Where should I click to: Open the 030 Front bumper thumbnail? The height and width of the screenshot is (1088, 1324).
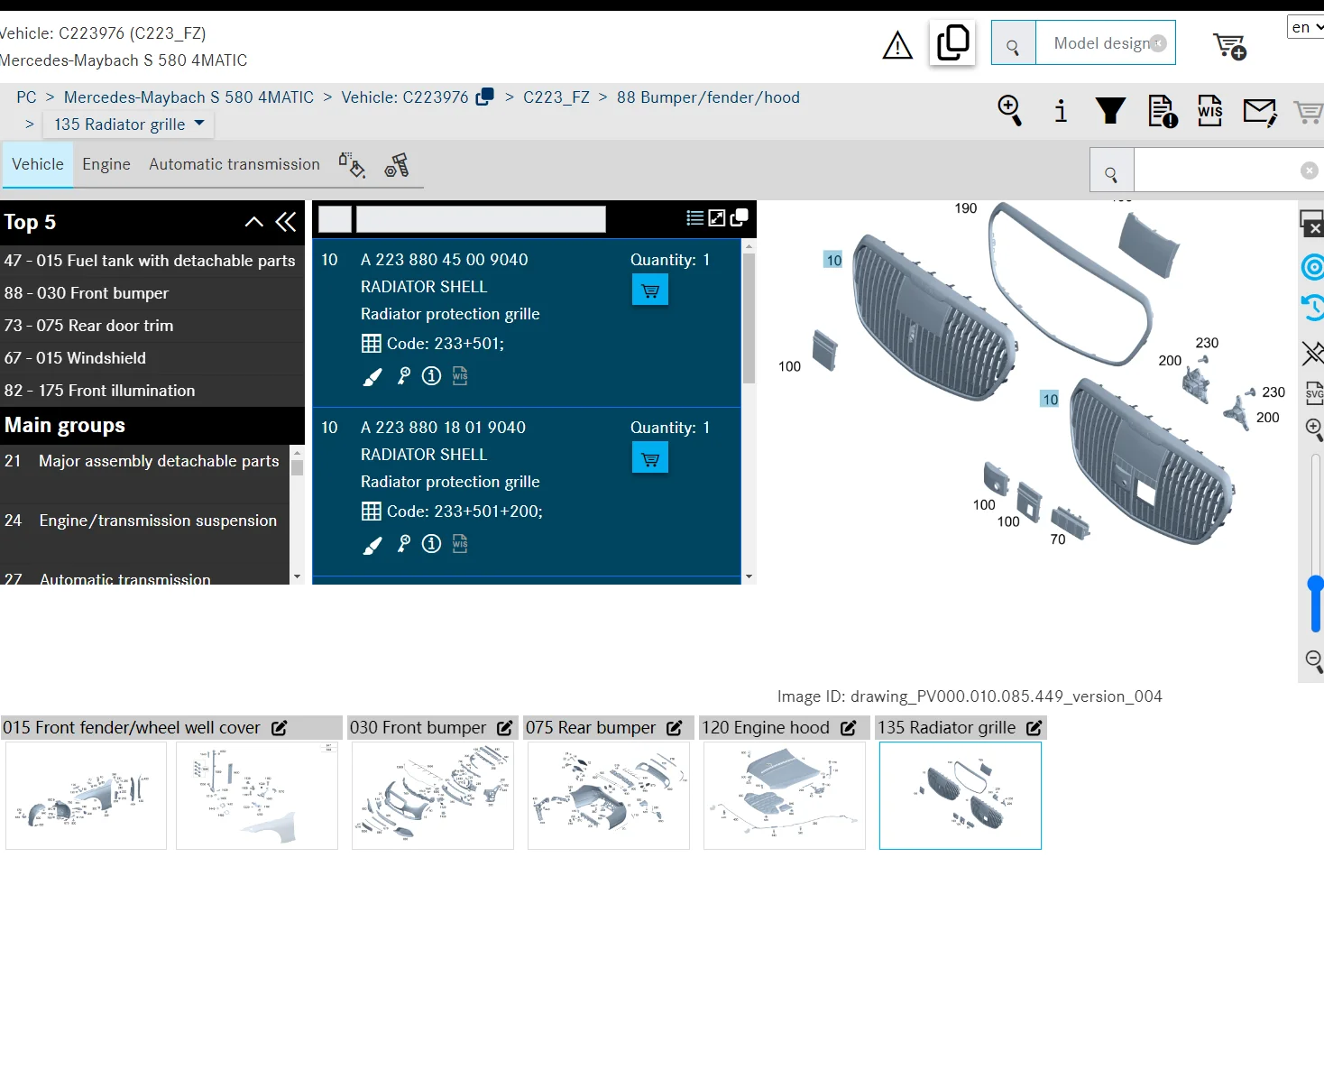433,796
